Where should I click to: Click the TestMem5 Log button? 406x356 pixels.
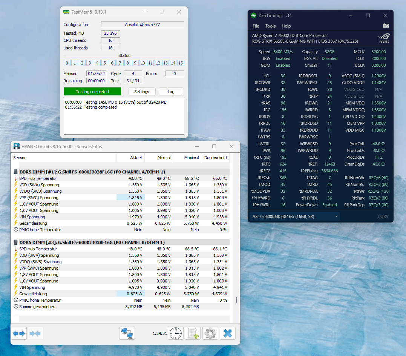coord(171,92)
